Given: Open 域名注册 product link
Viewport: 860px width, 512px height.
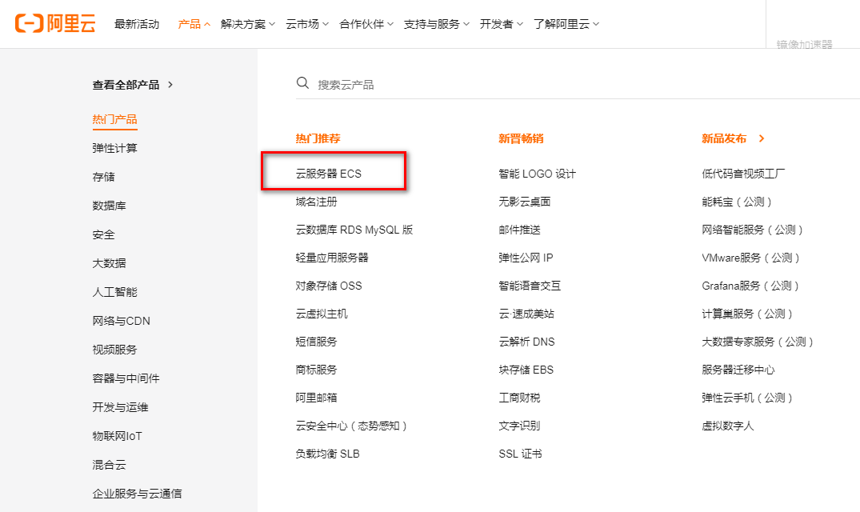Looking at the screenshot, I should pos(317,202).
